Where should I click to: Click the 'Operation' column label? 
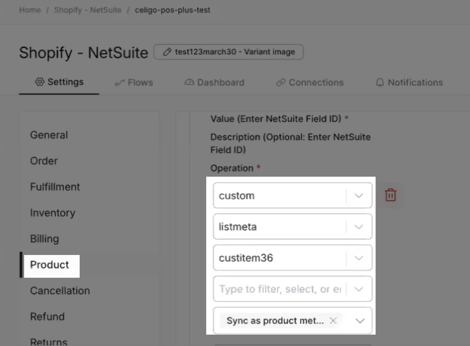232,168
